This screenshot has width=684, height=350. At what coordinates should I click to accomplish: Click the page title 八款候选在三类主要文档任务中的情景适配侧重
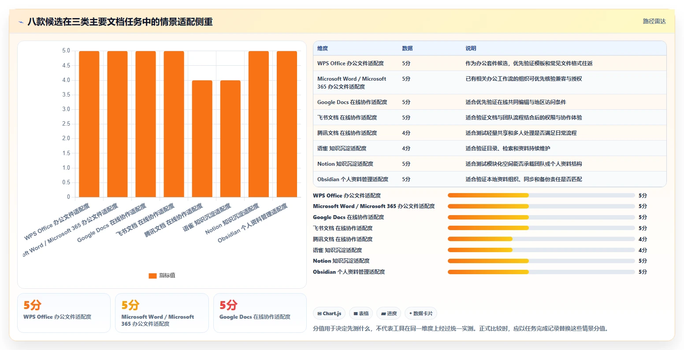[120, 22]
